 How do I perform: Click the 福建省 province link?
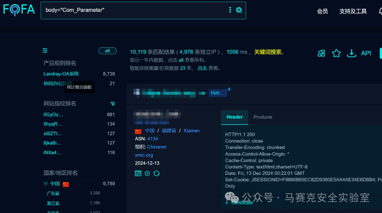(169, 130)
